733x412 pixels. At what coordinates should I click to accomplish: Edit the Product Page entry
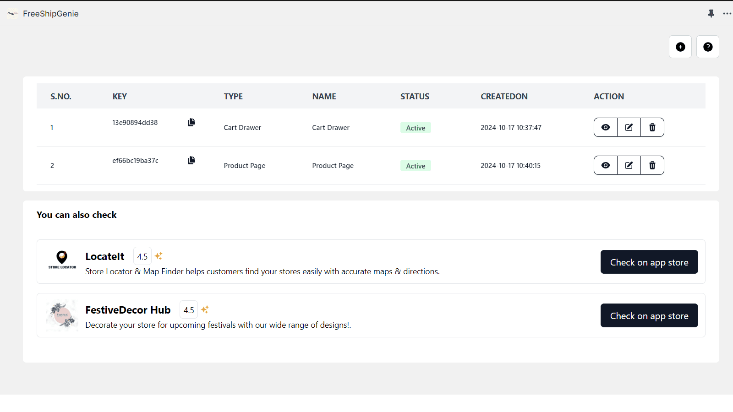click(629, 165)
